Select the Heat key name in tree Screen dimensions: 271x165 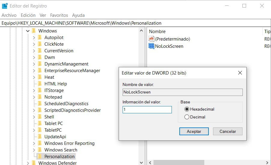tap(49, 77)
